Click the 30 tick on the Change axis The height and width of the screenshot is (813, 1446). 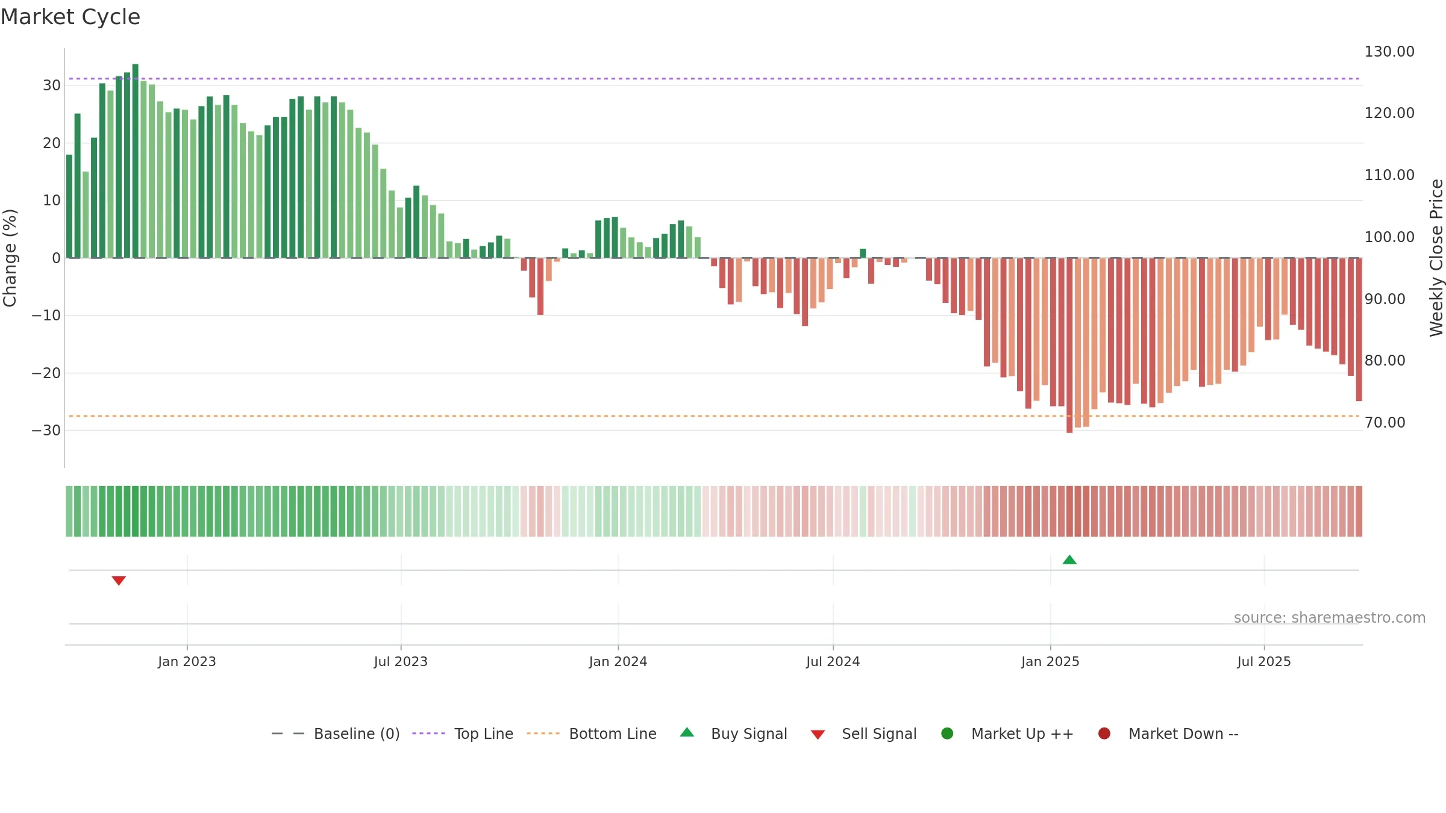coord(52,86)
